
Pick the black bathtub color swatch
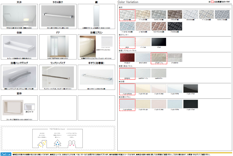(x=191, y=89)
